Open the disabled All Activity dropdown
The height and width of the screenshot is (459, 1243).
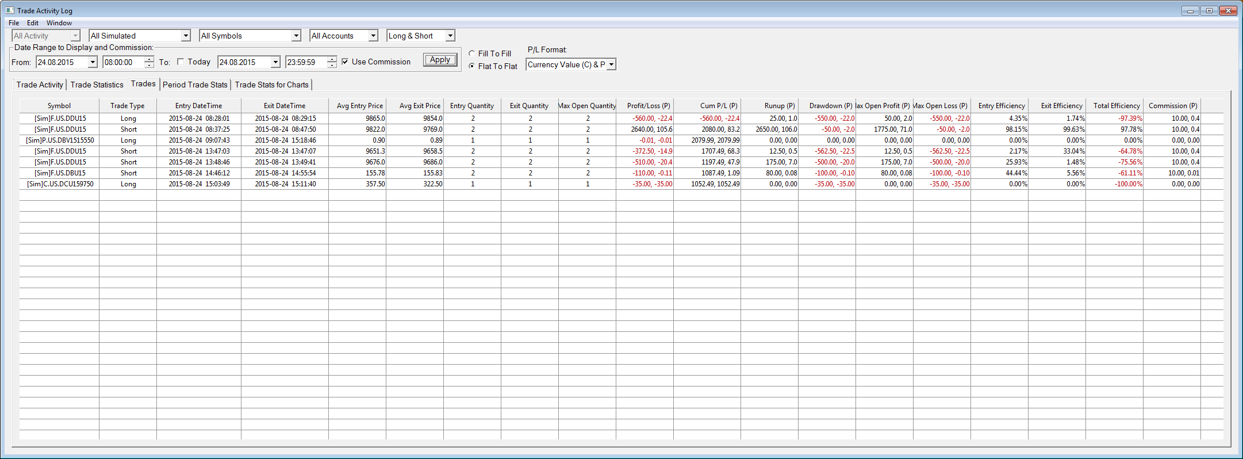[x=75, y=36]
